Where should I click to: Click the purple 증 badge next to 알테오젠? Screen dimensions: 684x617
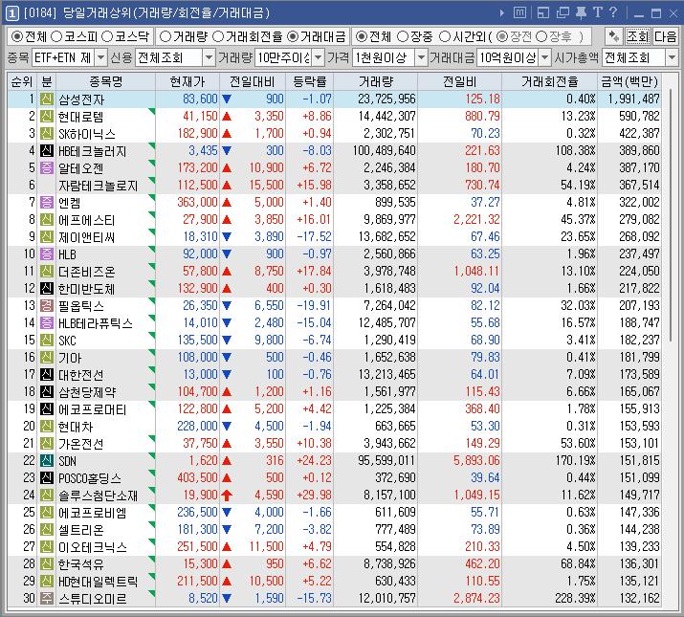coord(46,168)
